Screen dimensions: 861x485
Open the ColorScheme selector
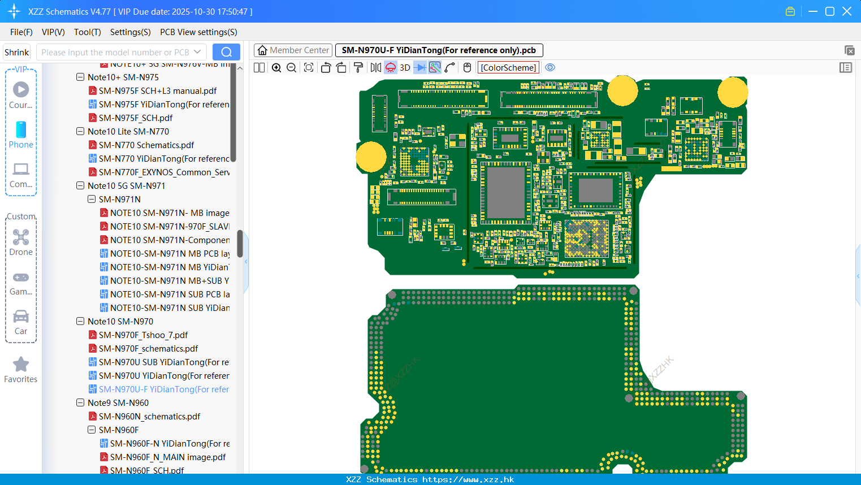(508, 68)
